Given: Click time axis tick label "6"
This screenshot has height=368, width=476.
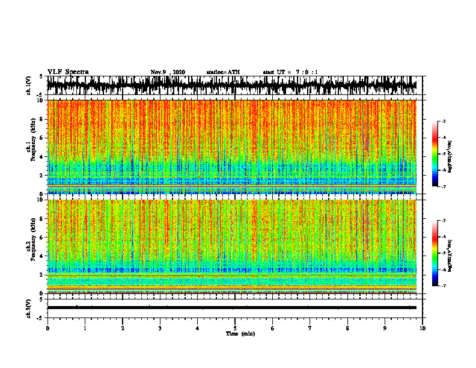Looking at the screenshot, I should click(273, 328).
